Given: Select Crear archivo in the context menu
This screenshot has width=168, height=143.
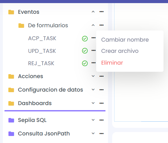Looking at the screenshot, I should [x=120, y=51].
